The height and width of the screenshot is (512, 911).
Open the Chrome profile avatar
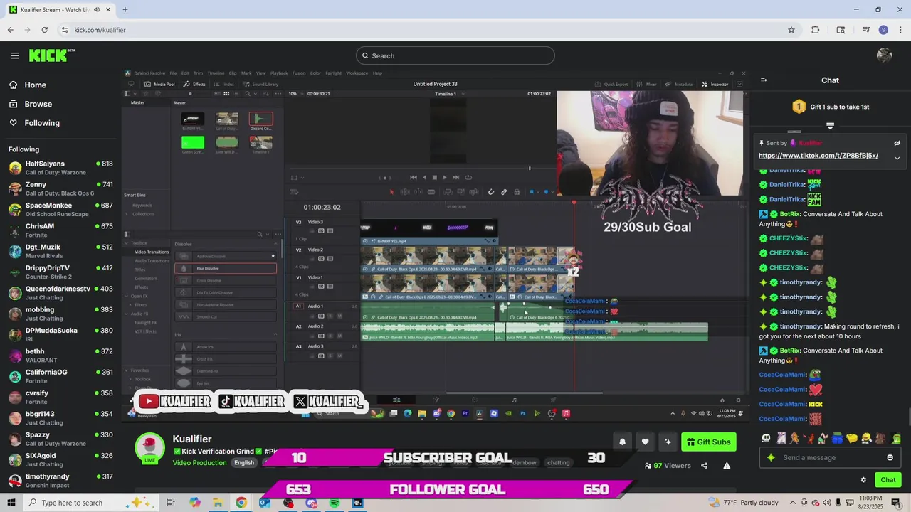point(883,30)
